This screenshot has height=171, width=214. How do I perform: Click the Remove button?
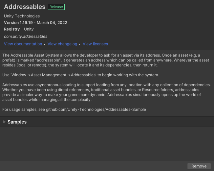coord(199,166)
